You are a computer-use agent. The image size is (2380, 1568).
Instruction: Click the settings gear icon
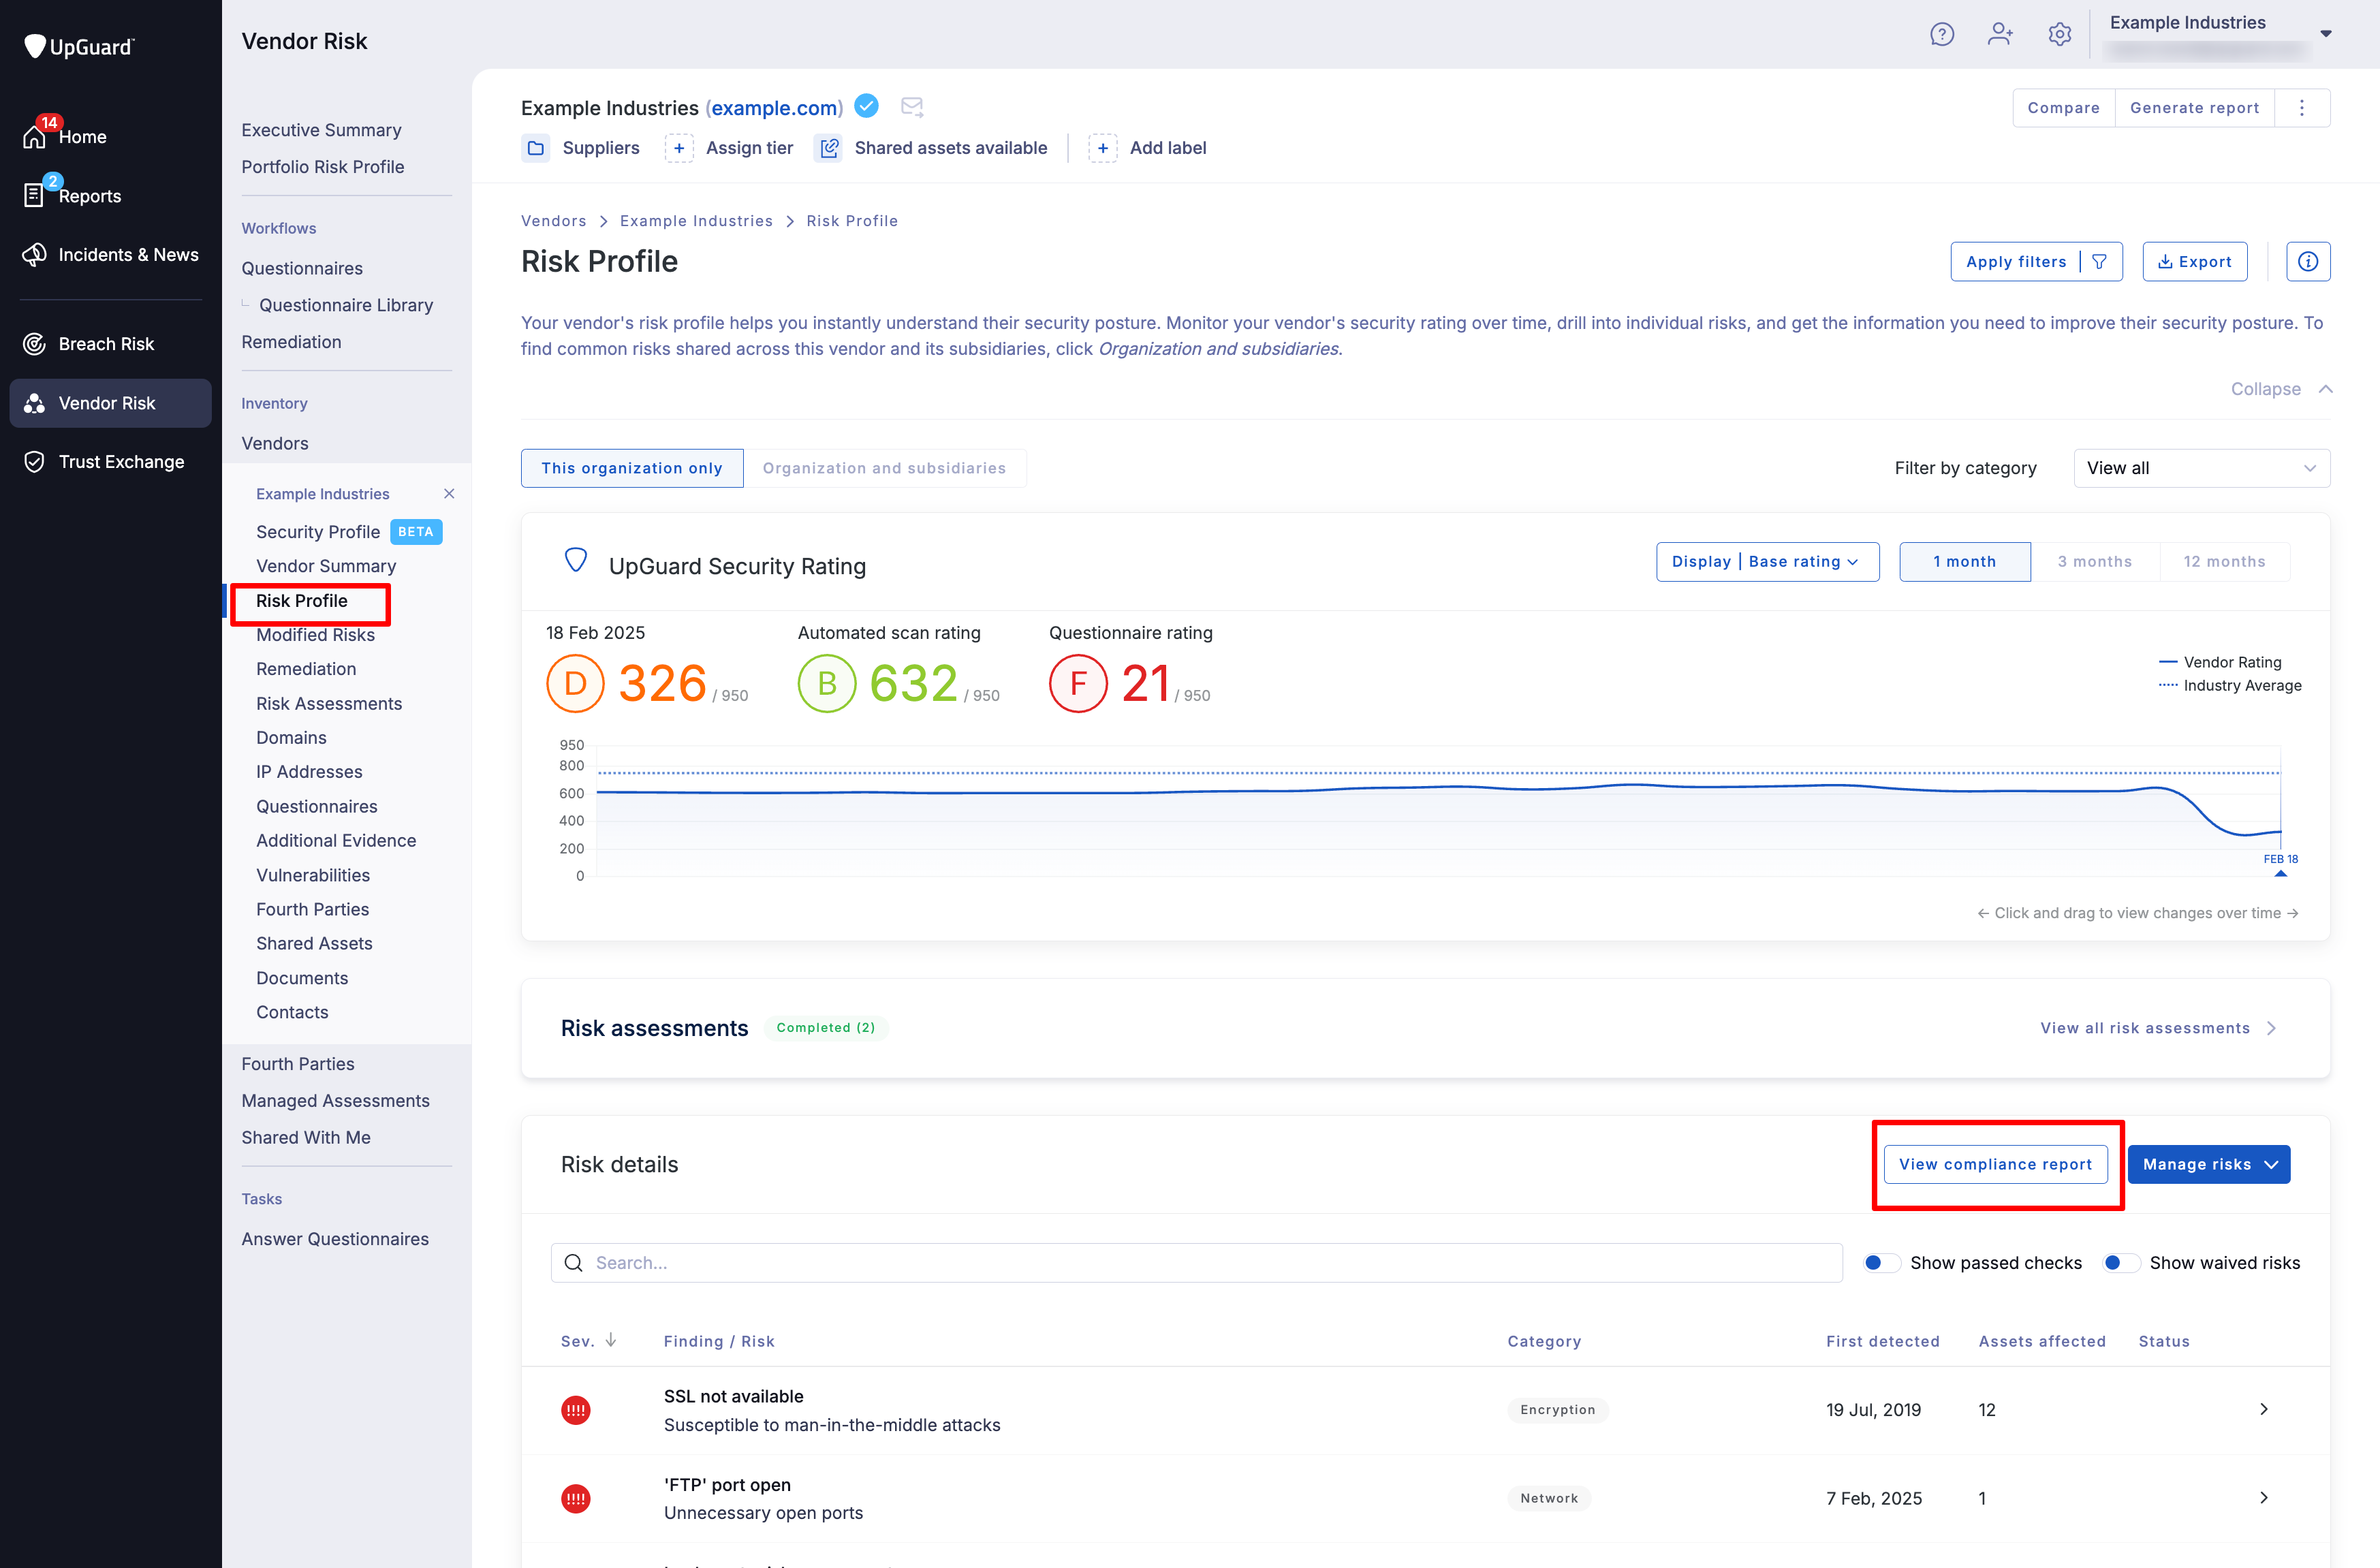click(2060, 33)
